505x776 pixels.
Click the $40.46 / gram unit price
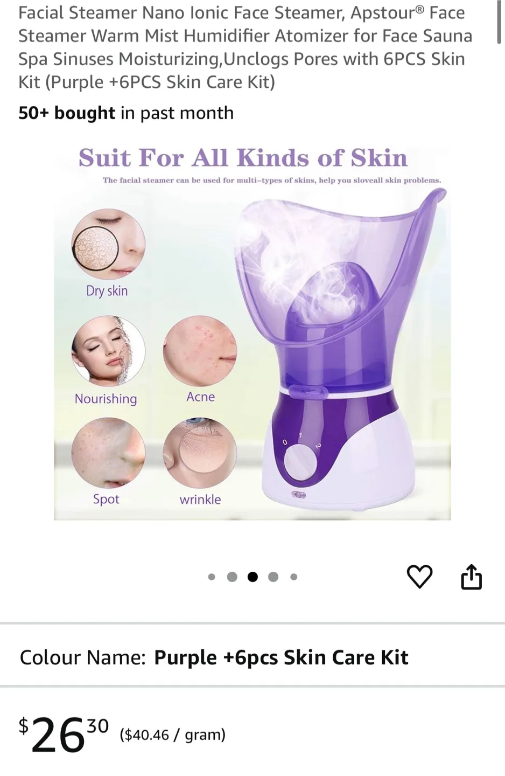pos(173,735)
